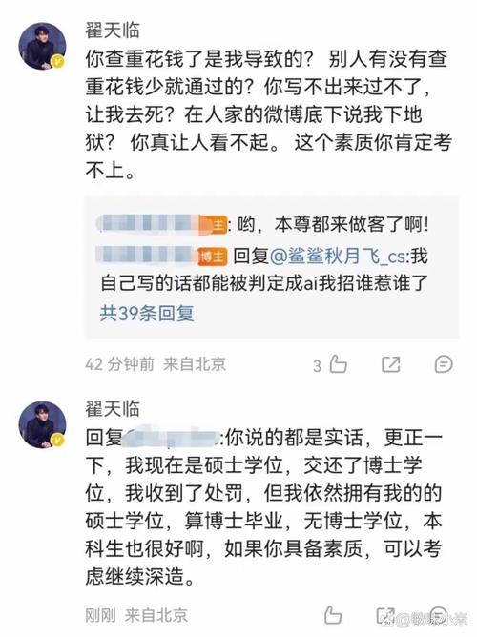477x637 pixels.
Task: Tap the share icon on the second comment
Action: pos(385,615)
